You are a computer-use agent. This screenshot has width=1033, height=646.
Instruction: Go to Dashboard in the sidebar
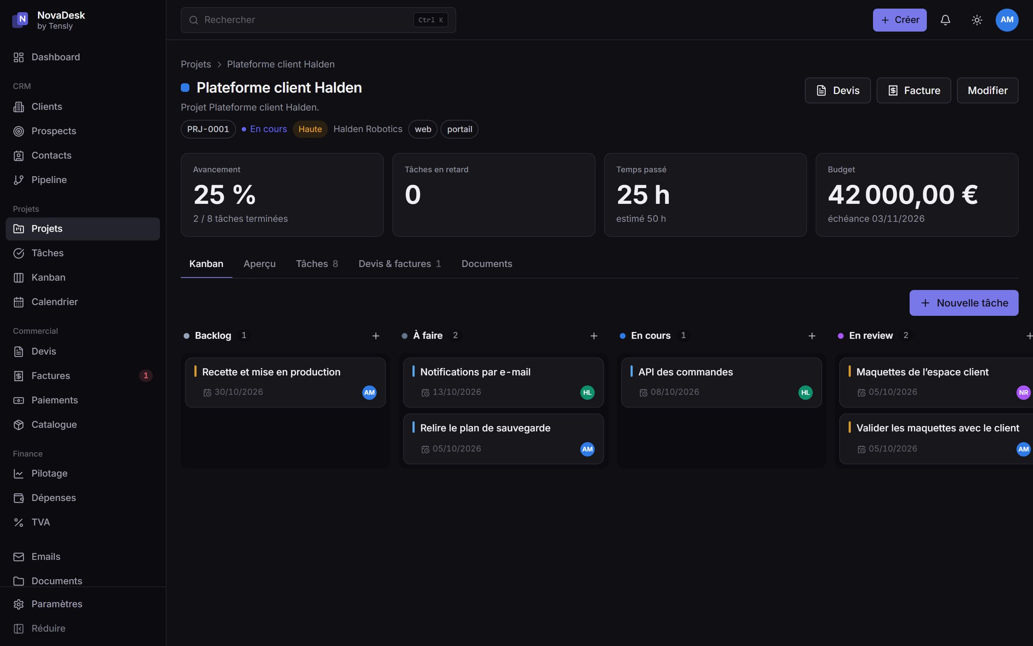(83, 57)
